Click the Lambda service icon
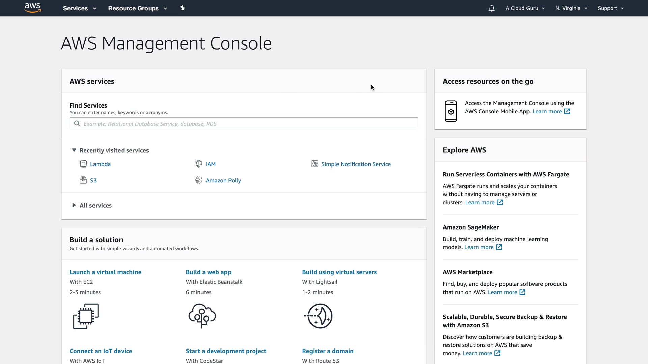Viewport: 648px width, 364px height. coord(83,164)
